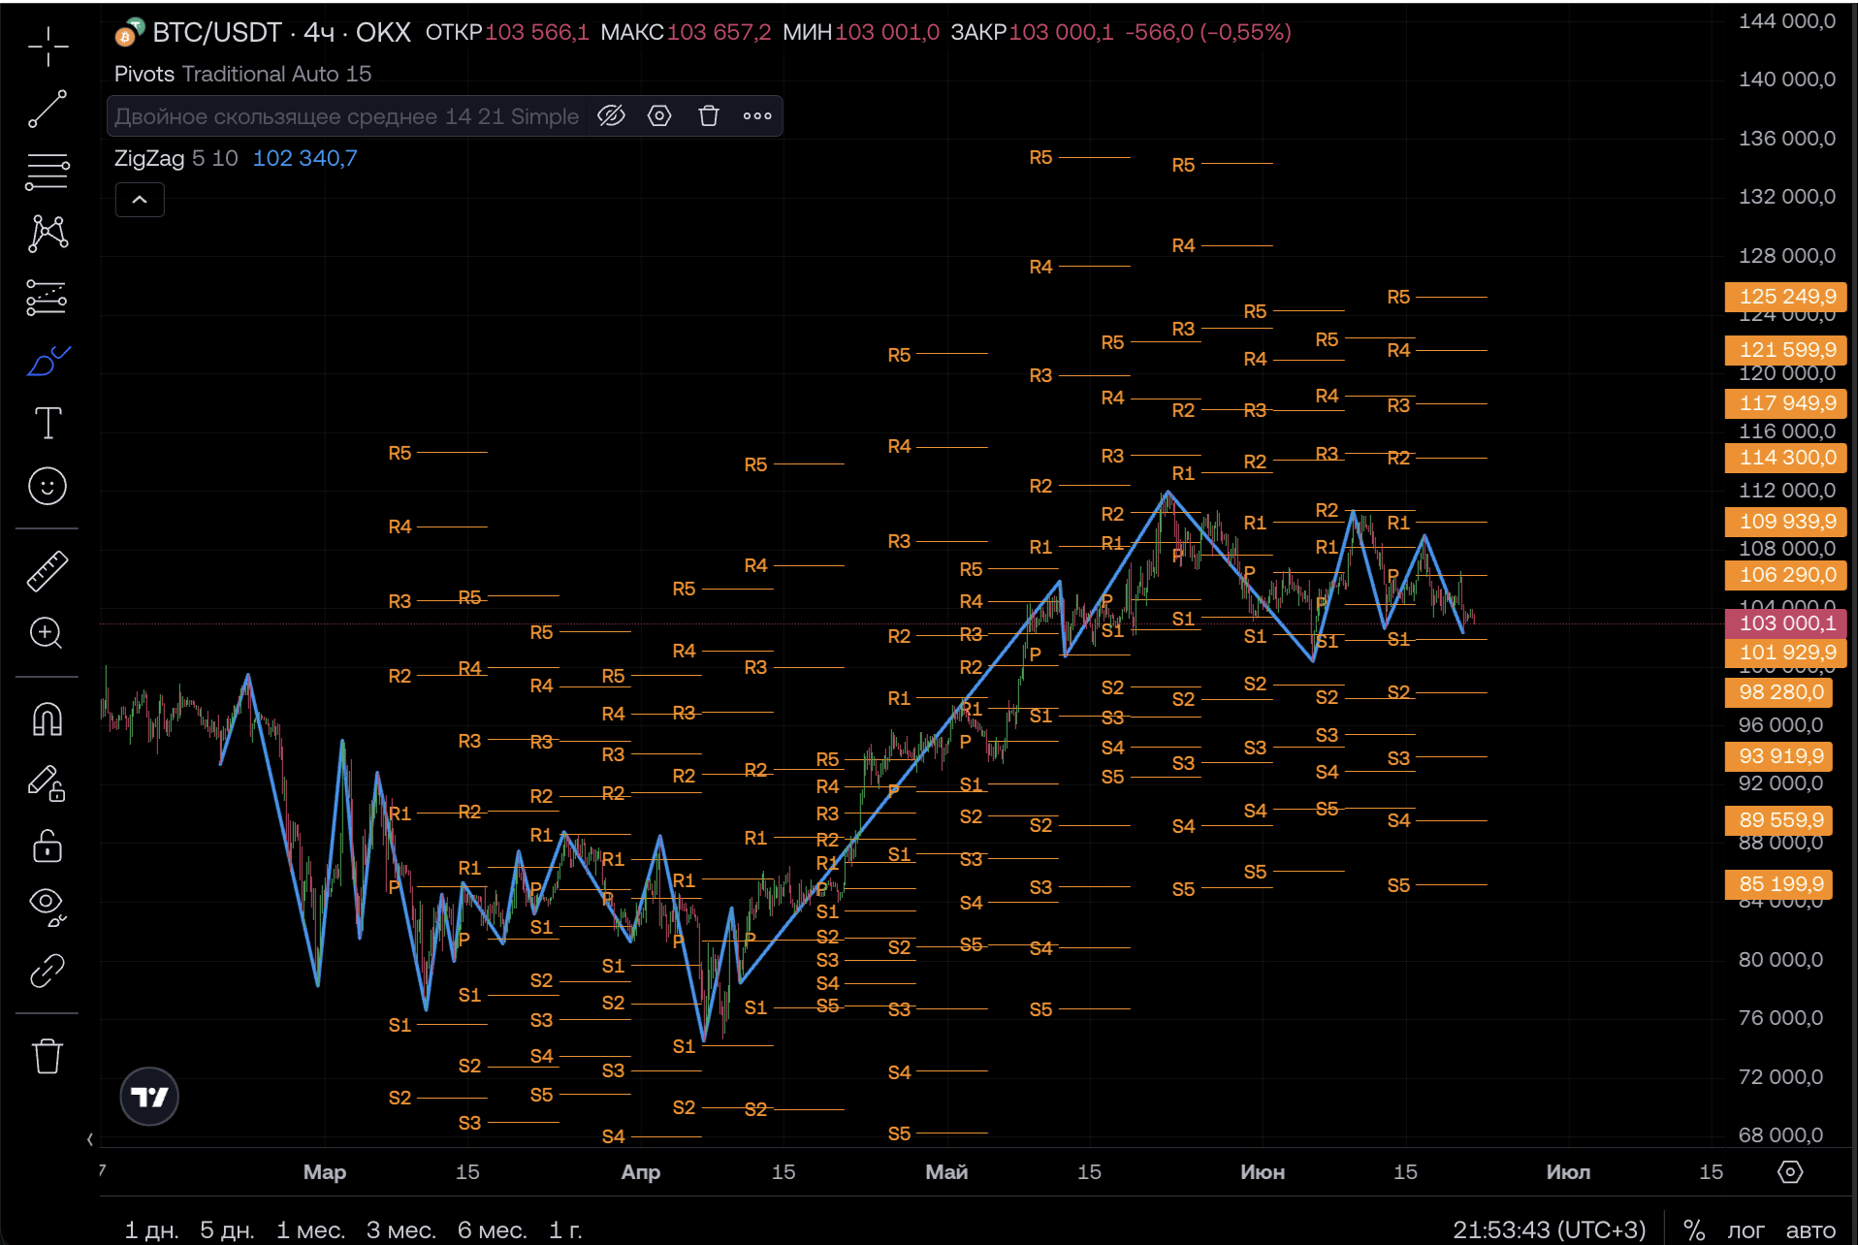This screenshot has width=1858, height=1245.
Task: Click the closing price value 103 000,1 in header
Action: [x=1061, y=32]
